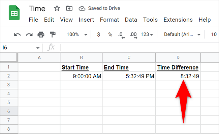Select cell D2 showing 8:32:49
This screenshot has width=219, height=134.
(x=178, y=76)
